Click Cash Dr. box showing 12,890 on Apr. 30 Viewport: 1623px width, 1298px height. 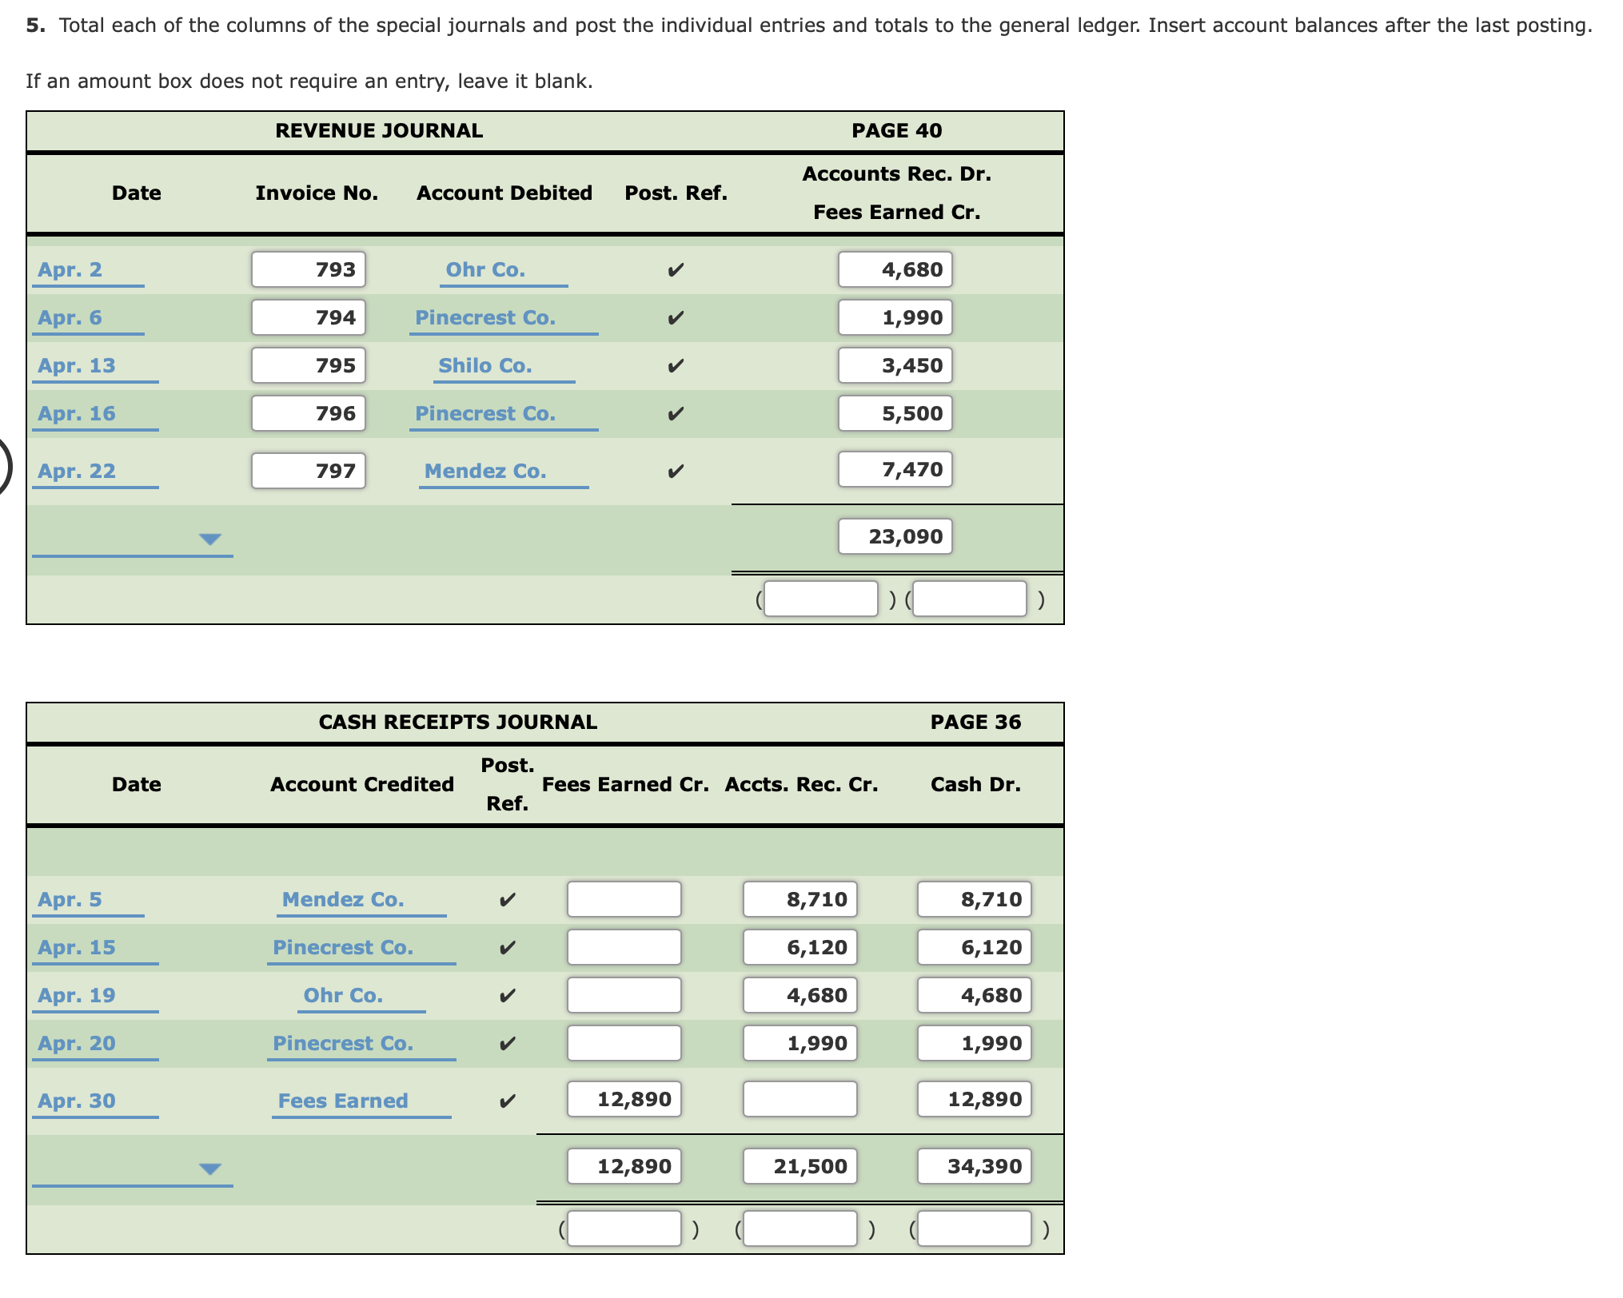point(974,1099)
